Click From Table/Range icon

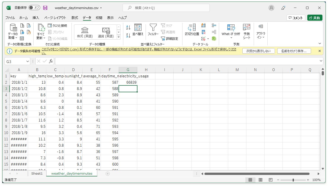click(x=22, y=38)
